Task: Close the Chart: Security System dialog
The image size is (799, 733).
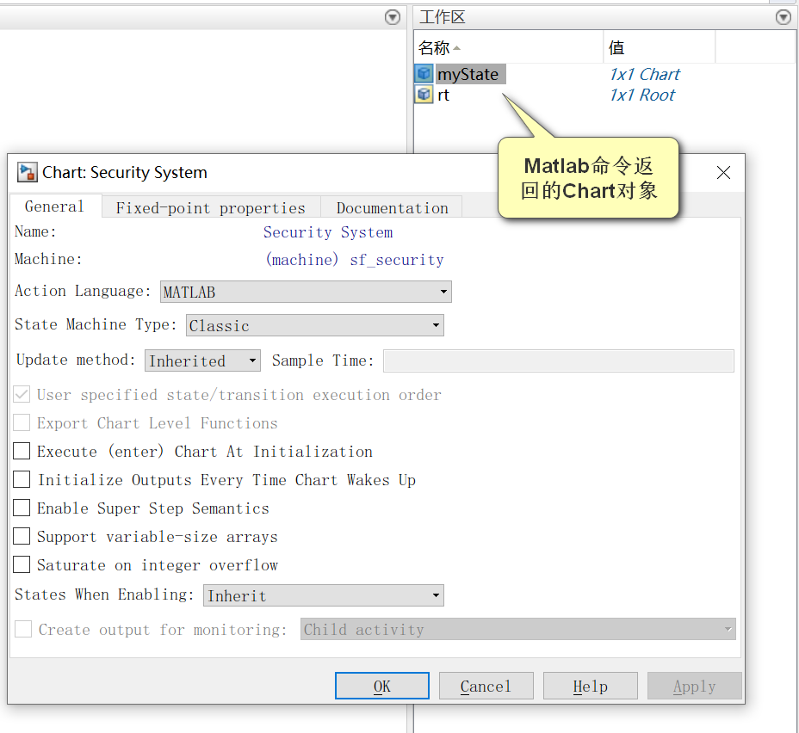Action: pos(723,173)
